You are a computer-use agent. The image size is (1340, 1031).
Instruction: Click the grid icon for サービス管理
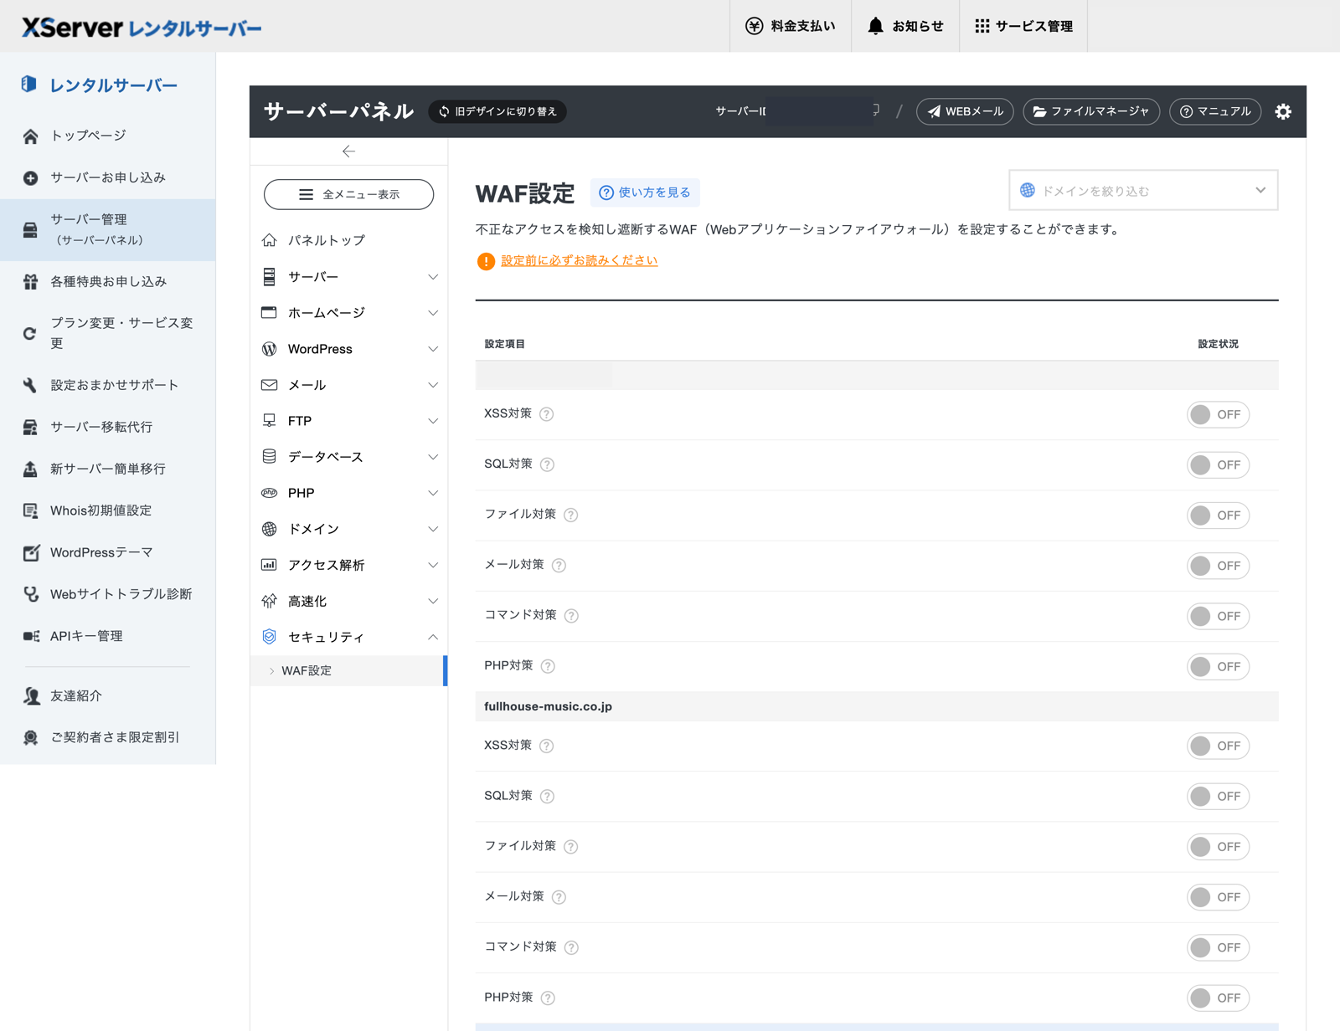(x=982, y=26)
